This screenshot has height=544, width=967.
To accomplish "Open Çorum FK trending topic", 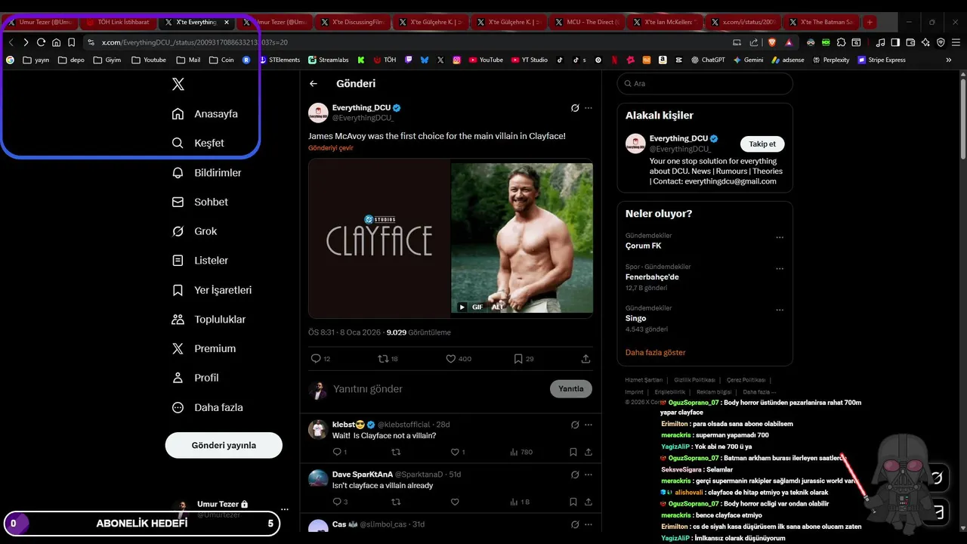I will tap(644, 246).
